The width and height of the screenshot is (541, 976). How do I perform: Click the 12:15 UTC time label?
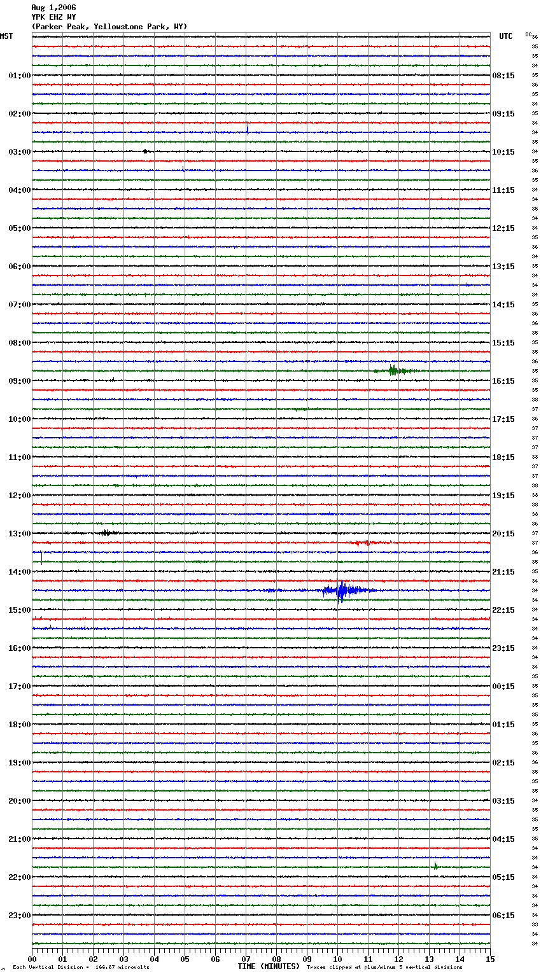(x=503, y=228)
